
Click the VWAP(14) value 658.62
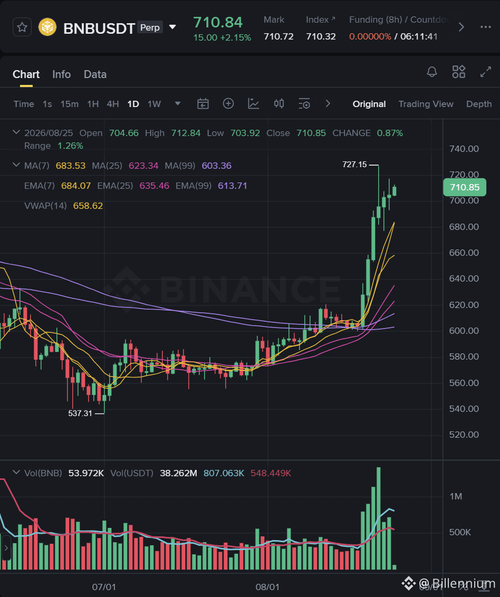88,206
